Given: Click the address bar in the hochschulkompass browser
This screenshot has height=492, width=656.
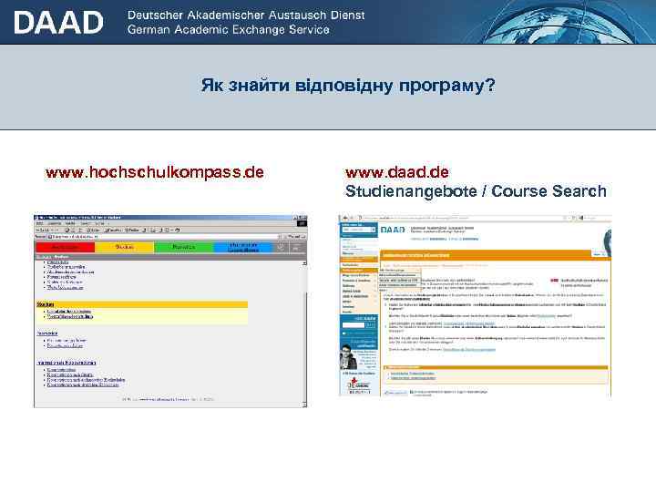Looking at the screenshot, I should coord(165,237).
